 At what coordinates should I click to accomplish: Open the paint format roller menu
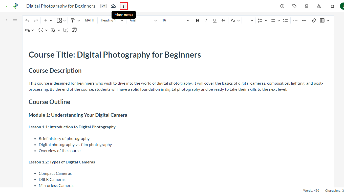(x=75, y=20)
